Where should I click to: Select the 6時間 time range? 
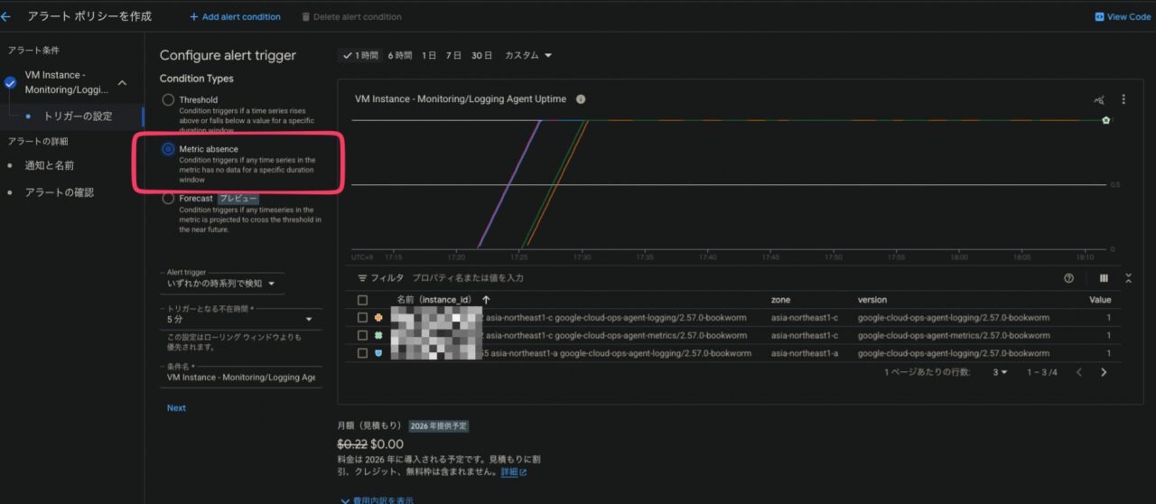click(400, 55)
